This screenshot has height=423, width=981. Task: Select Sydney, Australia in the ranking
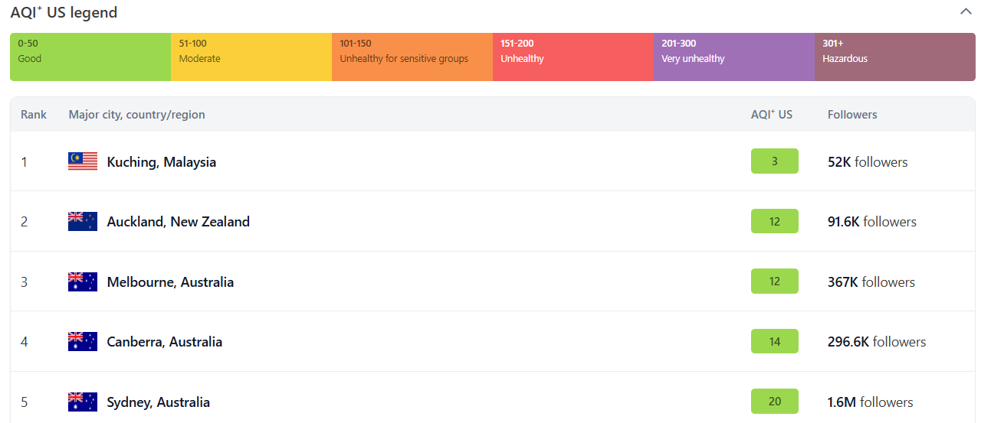tap(159, 402)
